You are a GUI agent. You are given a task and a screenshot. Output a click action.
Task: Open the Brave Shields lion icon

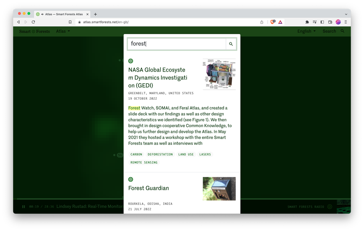[x=273, y=22]
